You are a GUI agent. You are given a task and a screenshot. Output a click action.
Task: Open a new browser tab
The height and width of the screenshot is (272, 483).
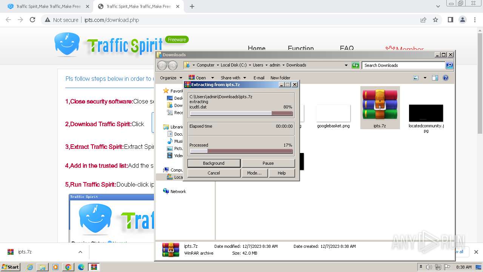pos(192,6)
